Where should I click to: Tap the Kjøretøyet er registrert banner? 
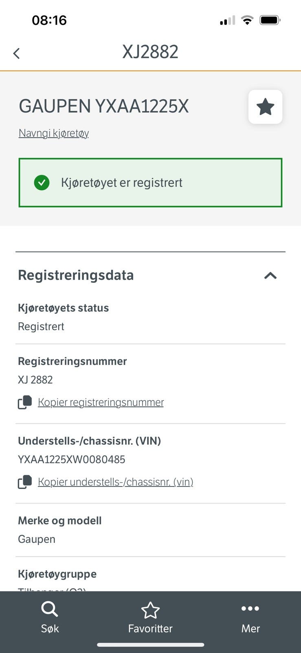pyautogui.click(x=150, y=182)
